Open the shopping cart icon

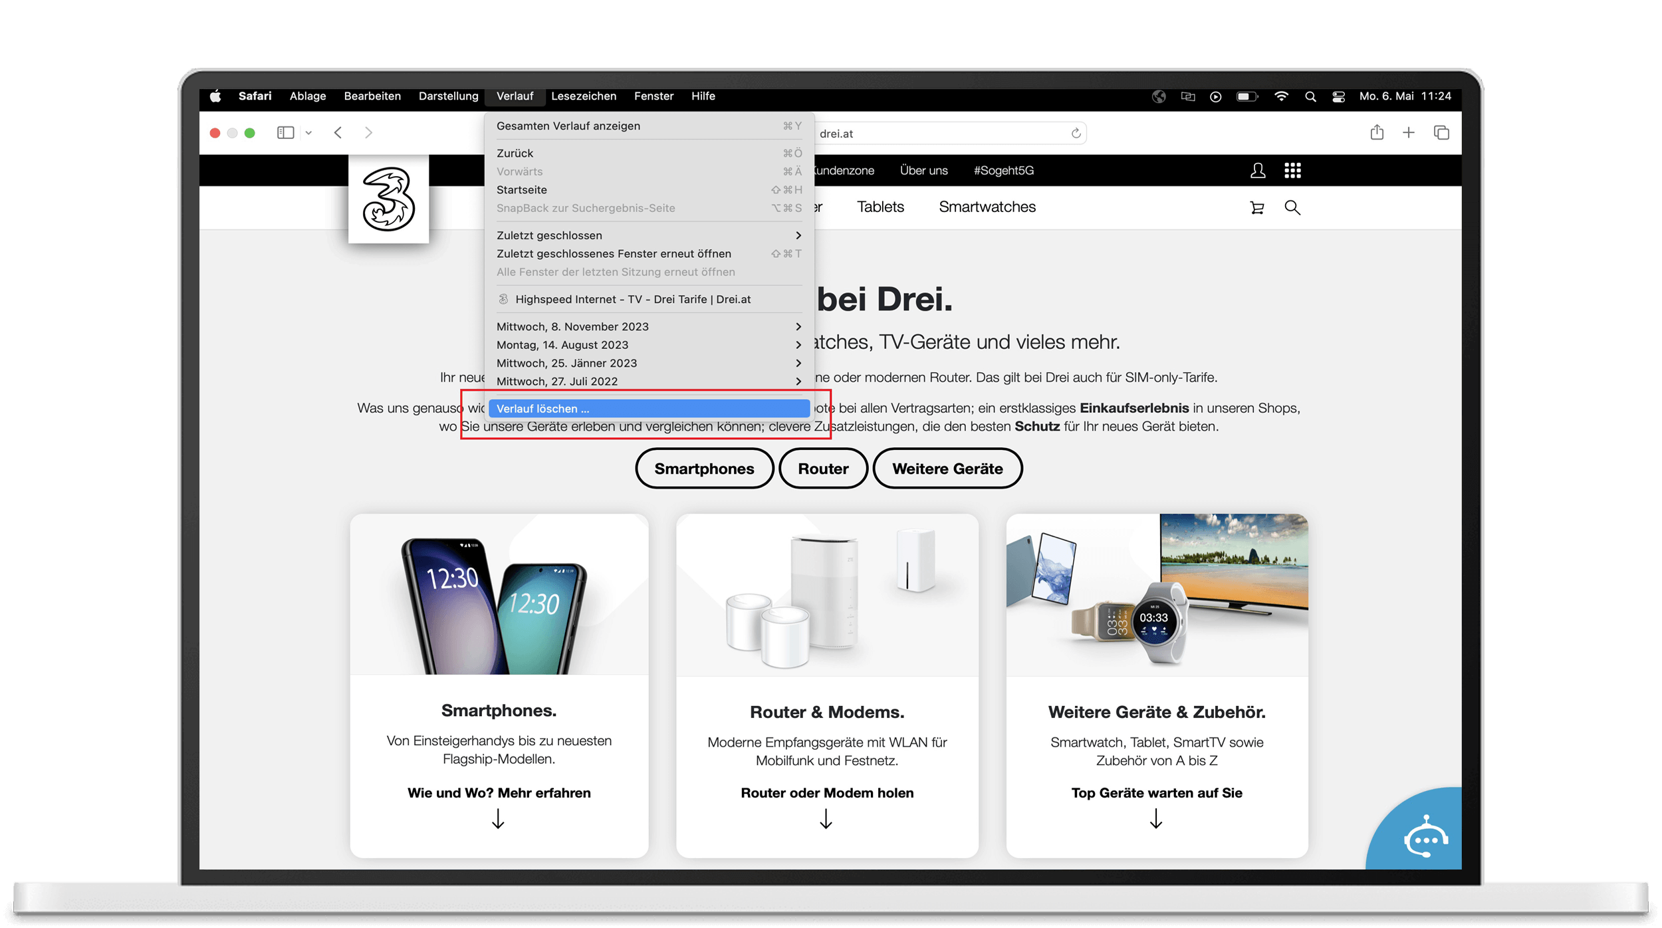click(1256, 208)
